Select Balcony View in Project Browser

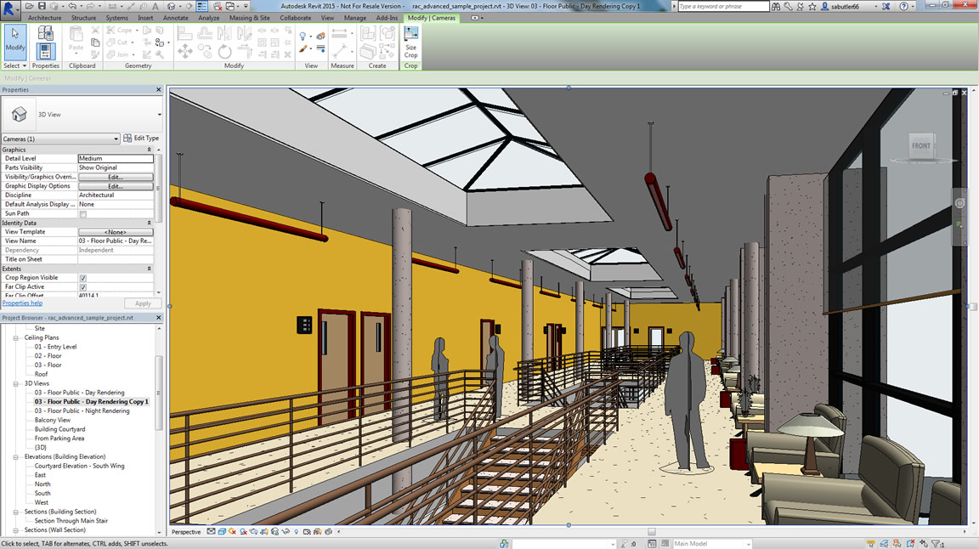click(53, 420)
